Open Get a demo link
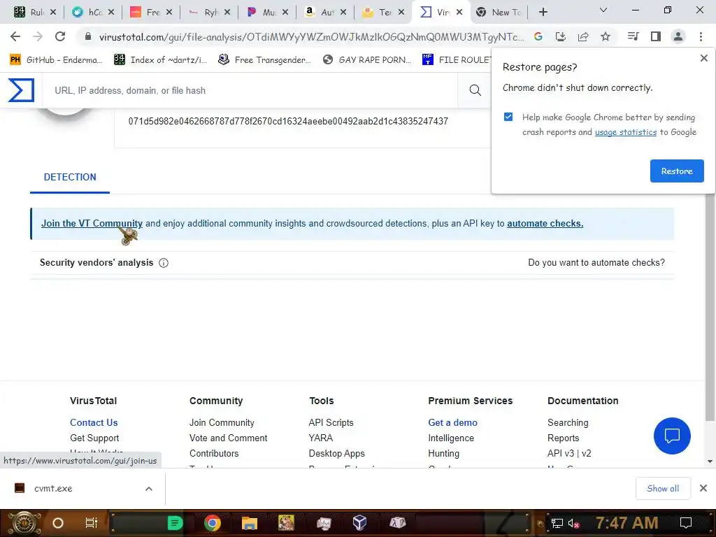Viewport: 716px width, 537px height. click(452, 422)
